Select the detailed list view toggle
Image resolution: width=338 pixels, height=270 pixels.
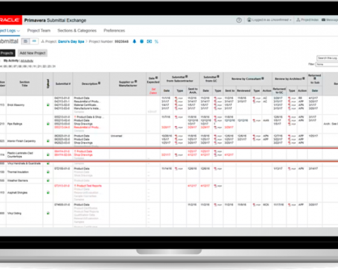(25, 42)
